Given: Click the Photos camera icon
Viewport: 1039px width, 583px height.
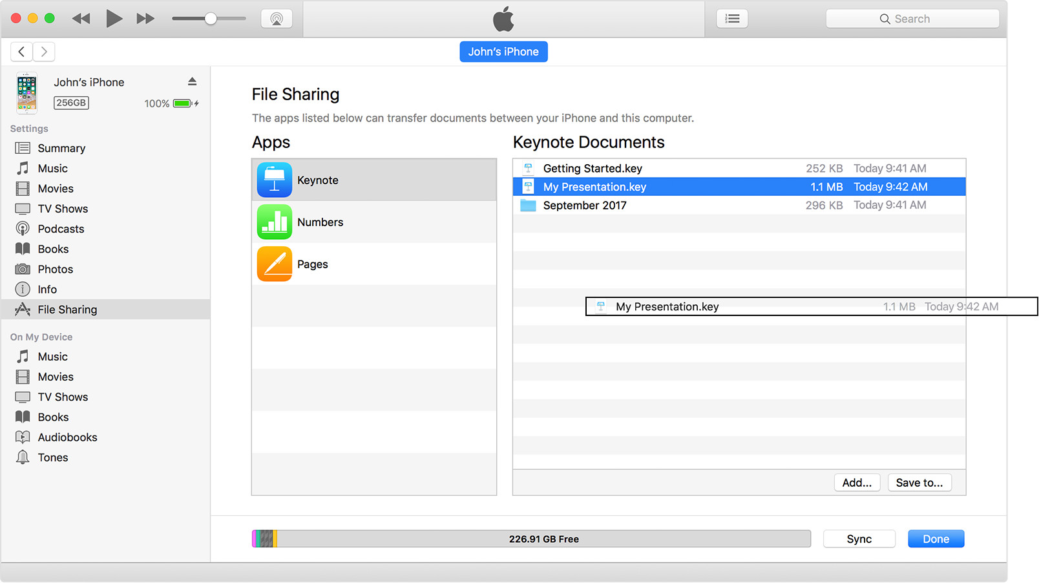Looking at the screenshot, I should 23,269.
